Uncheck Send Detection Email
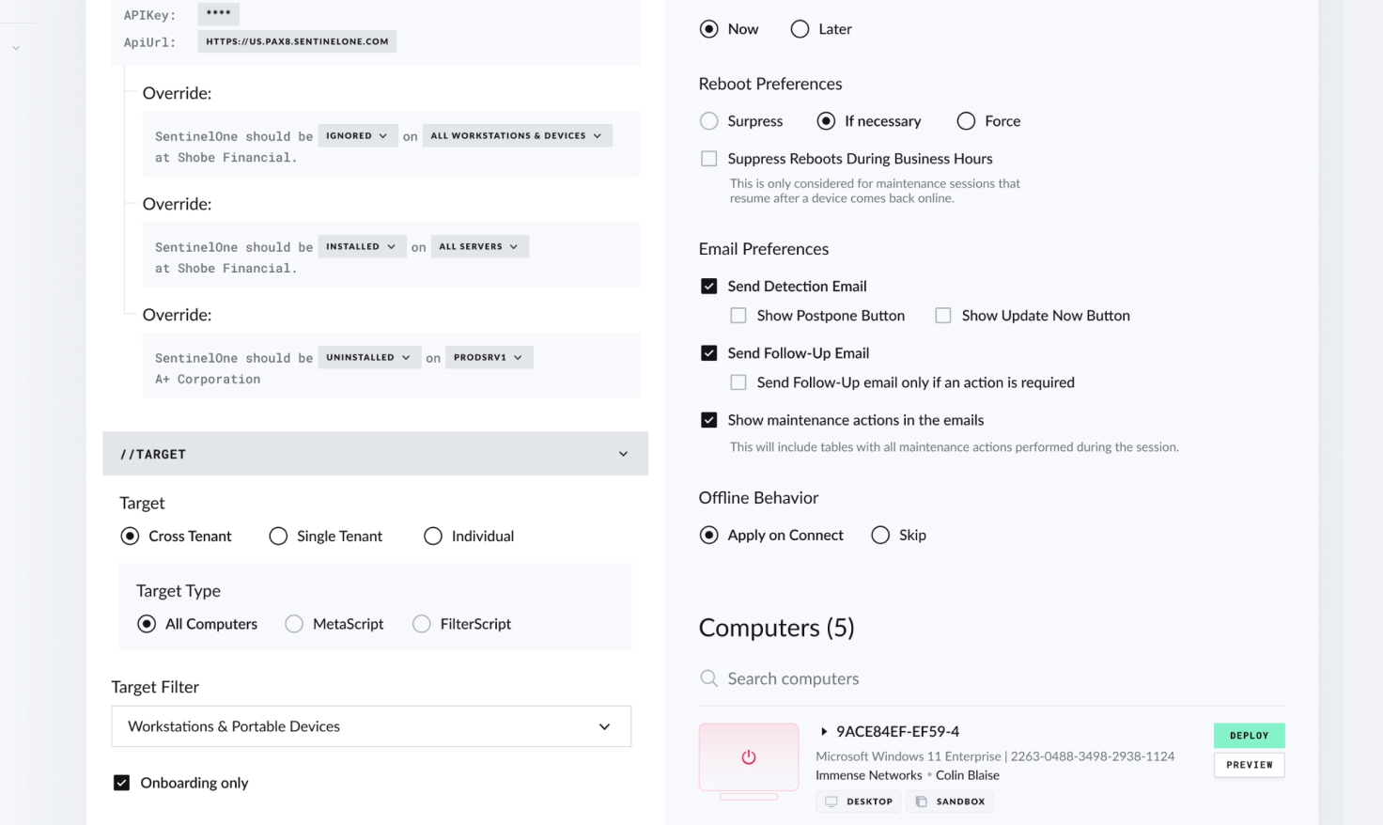 (x=709, y=287)
